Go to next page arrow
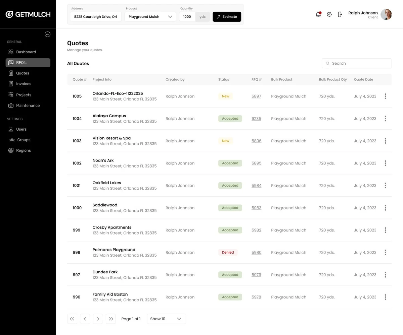The image size is (403, 335). point(98,319)
